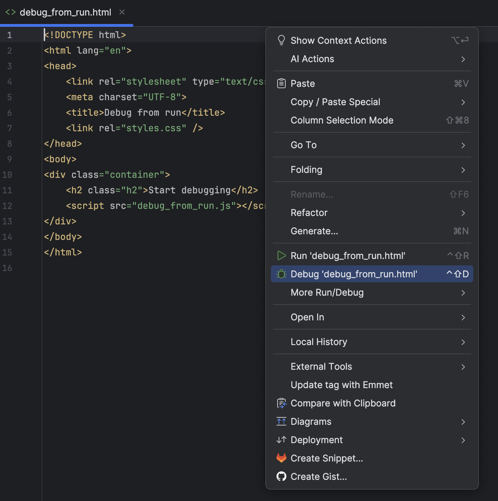Click the GitHub icon for Create Gist
Viewport: 498px width, 501px height.
[281, 476]
